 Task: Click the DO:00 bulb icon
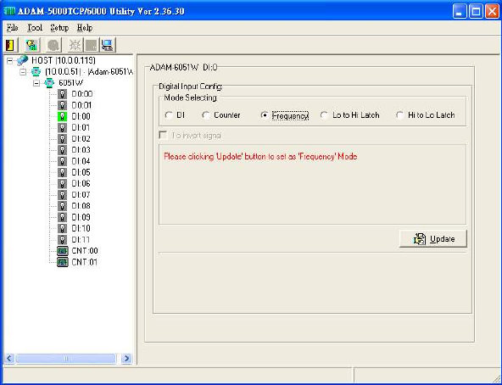click(62, 94)
